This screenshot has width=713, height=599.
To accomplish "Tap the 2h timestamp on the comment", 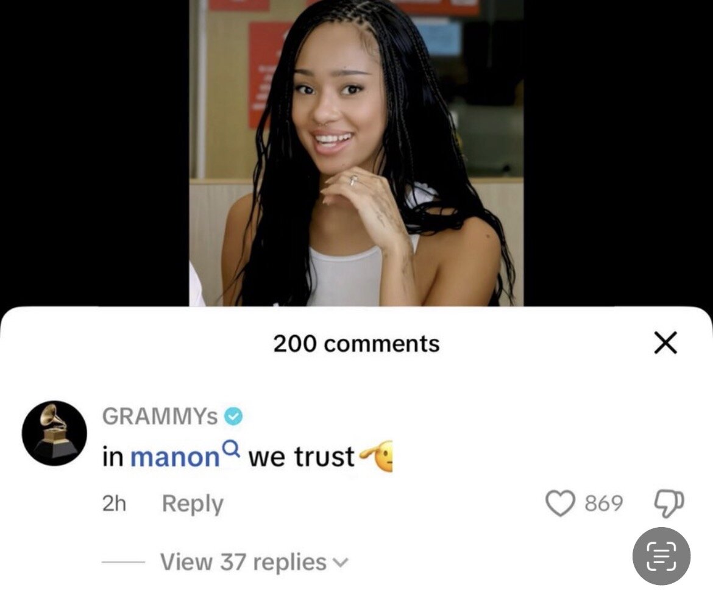I will coord(114,503).
